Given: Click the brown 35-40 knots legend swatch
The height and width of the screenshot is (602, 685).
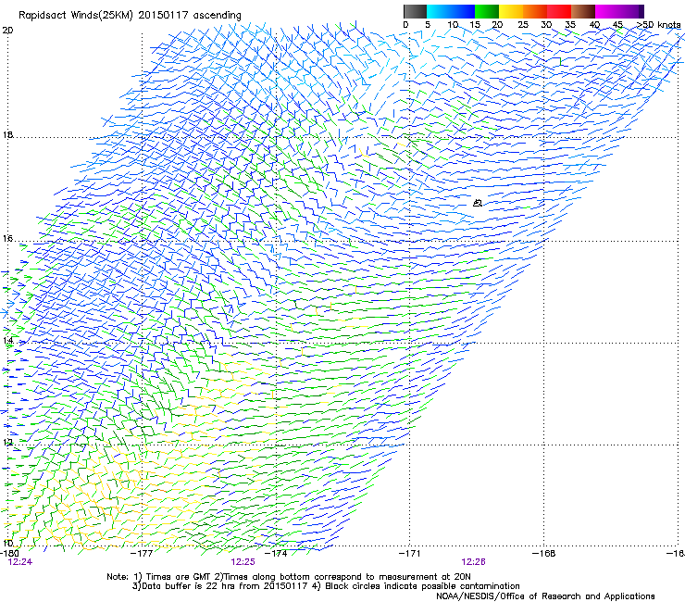Looking at the screenshot, I should [x=583, y=11].
